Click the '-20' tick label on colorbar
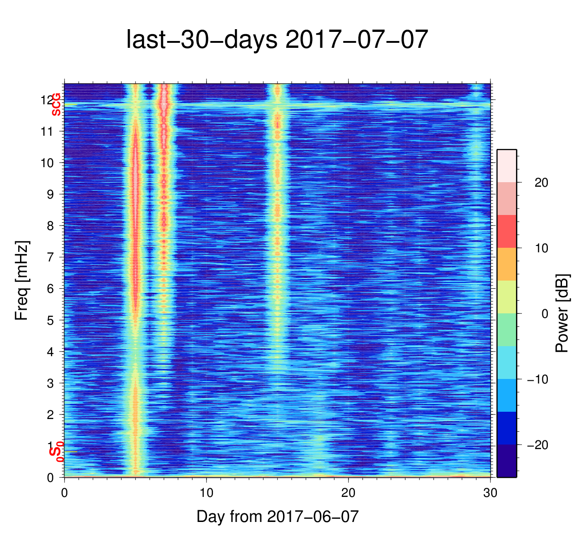Screen dimensions: 587x542 point(537,445)
